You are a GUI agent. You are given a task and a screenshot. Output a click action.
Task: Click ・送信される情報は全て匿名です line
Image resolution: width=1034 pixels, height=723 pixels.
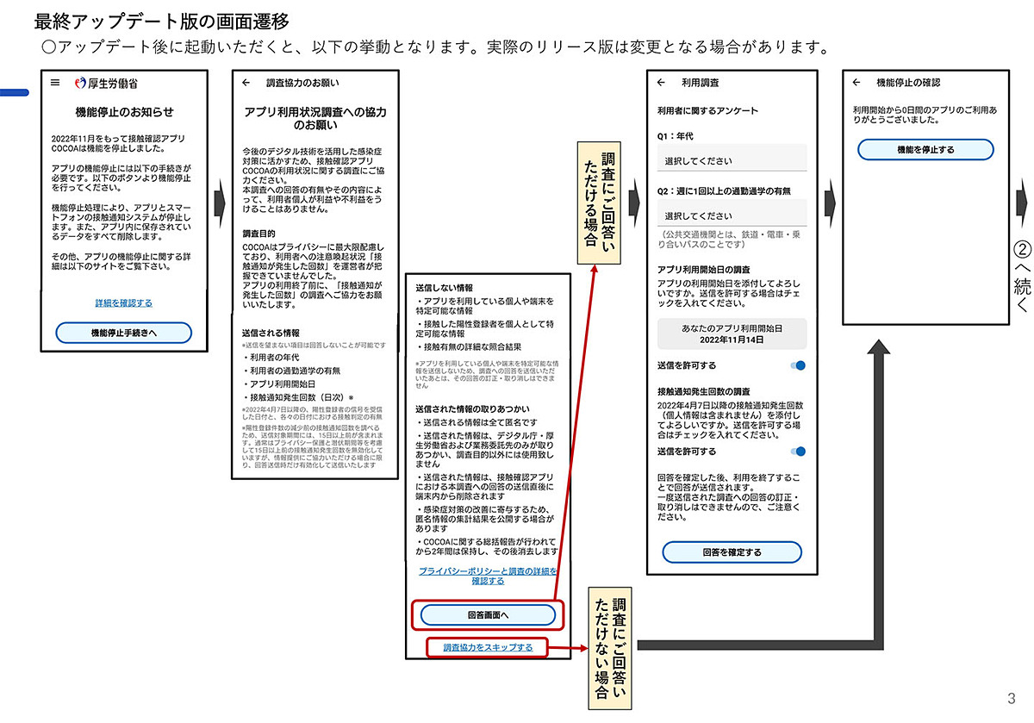click(477, 423)
